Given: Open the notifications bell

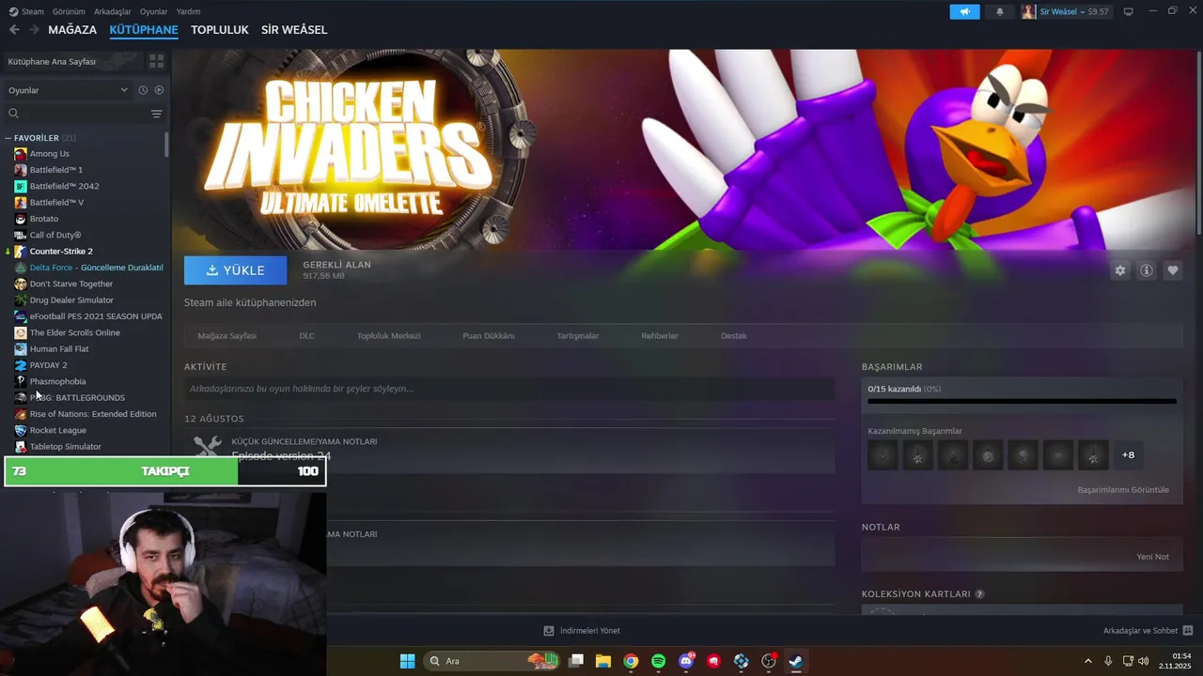Looking at the screenshot, I should 1000,11.
